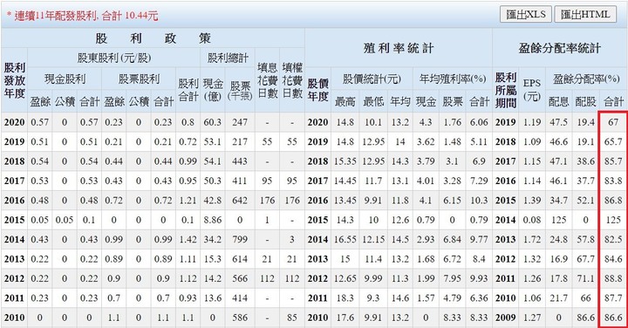Screen dimensions: 628x328
Task: Click the 最高 price column header
Action: pos(345,102)
